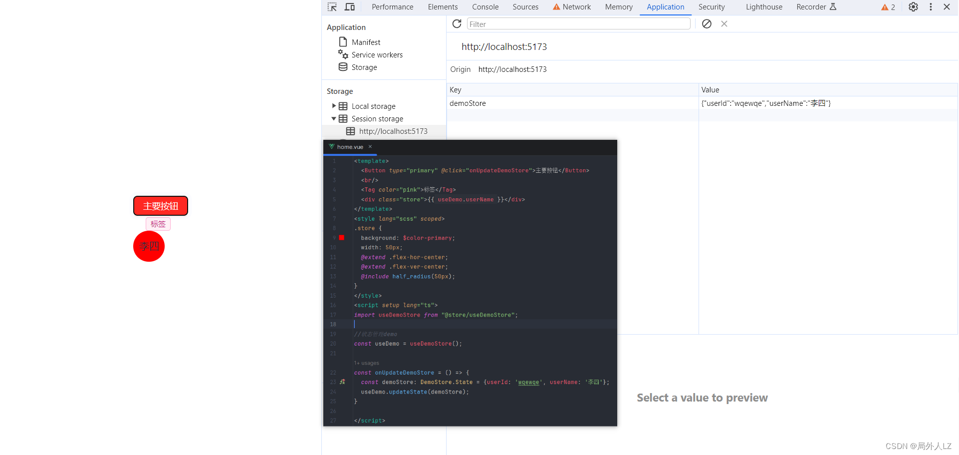Image resolution: width=959 pixels, height=455 pixels.
Task: Click the pink 标签 tag
Action: tap(158, 224)
